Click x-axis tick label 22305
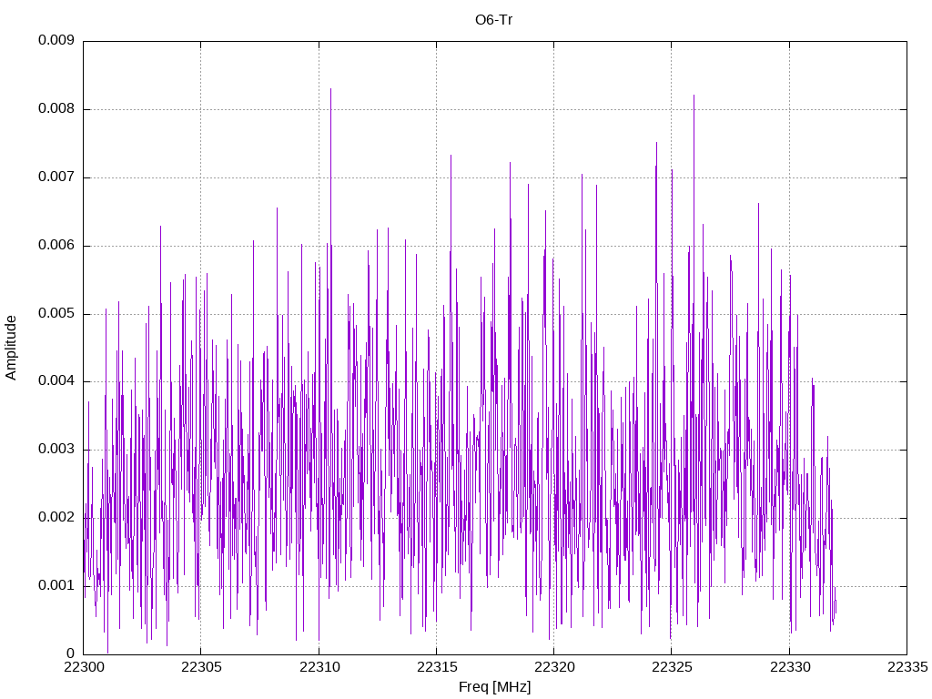932x699 pixels. 201,667
